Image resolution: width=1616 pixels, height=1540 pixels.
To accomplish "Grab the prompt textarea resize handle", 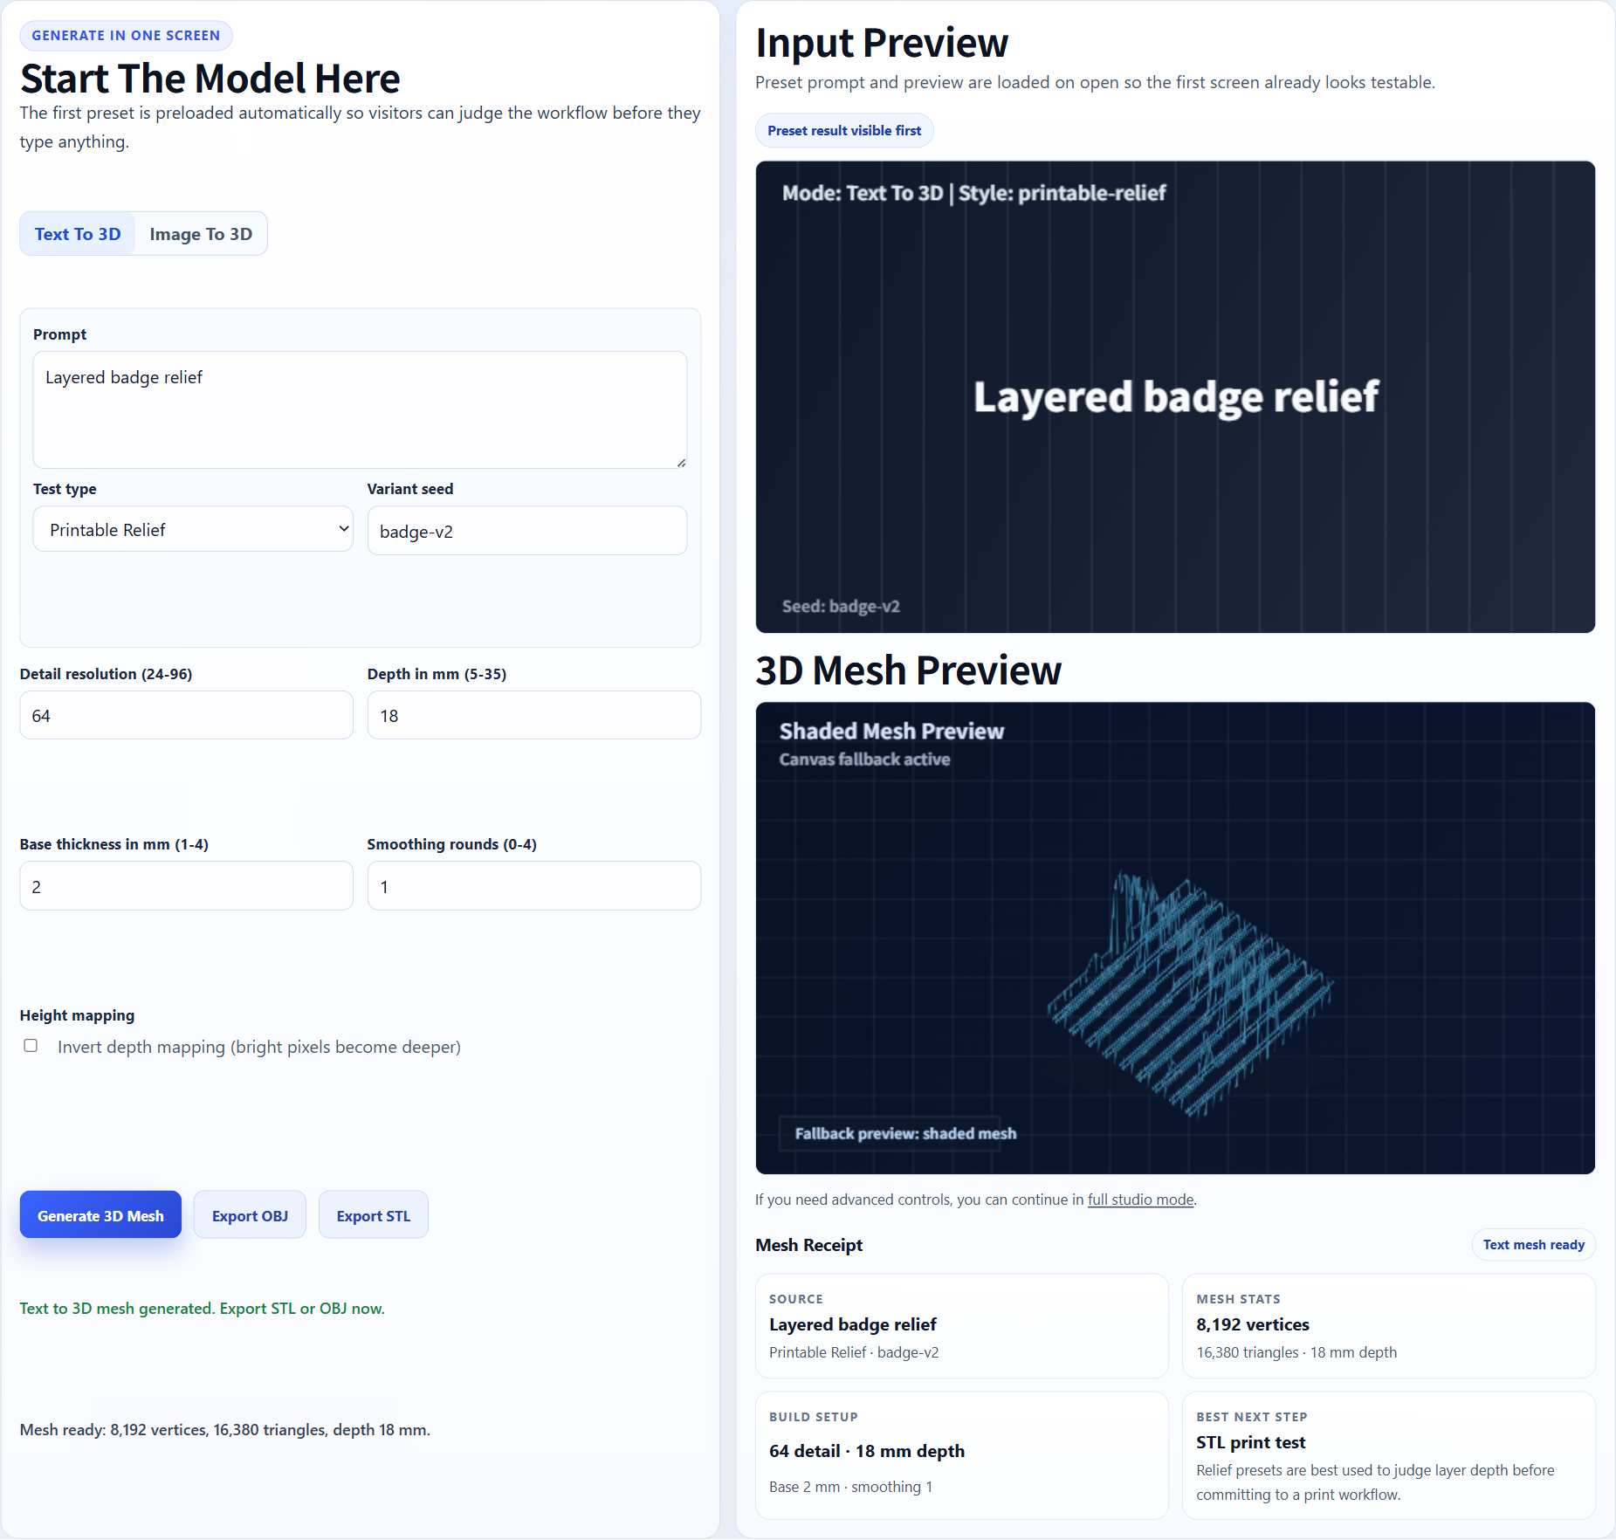I will tap(681, 462).
